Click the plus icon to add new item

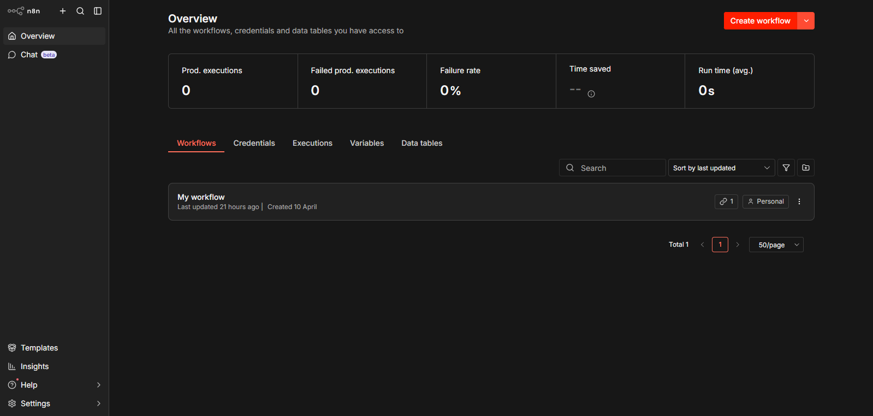(63, 11)
